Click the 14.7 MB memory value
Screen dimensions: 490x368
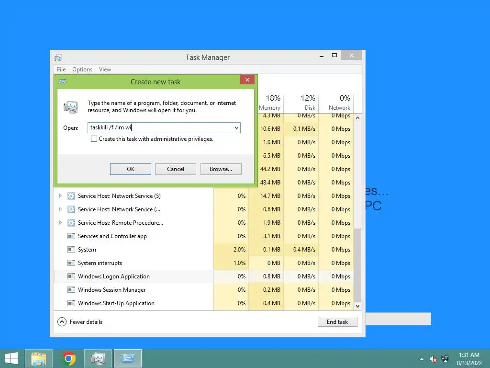pos(270,196)
